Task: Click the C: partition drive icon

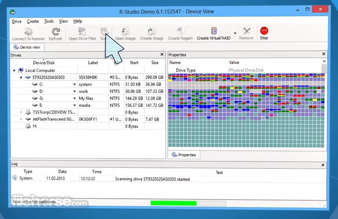Action: [35, 84]
